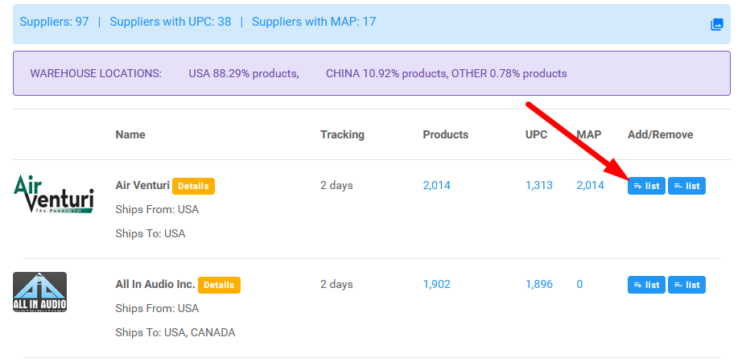
Task: Open Air Venturi products count 2,014
Action: point(436,186)
